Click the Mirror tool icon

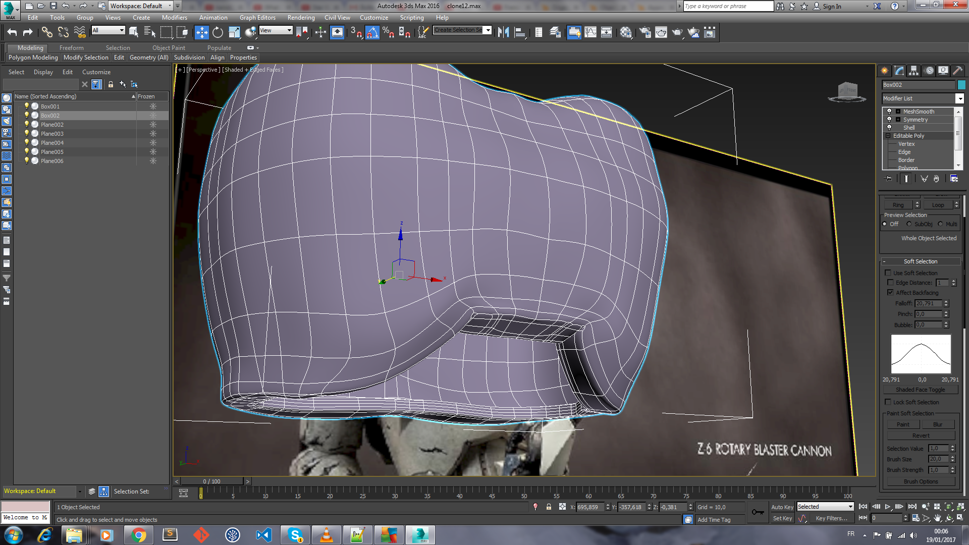pos(503,32)
